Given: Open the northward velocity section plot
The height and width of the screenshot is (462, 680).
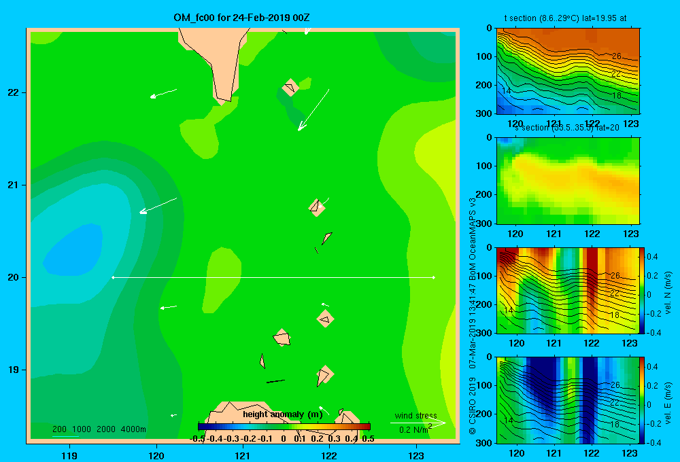Looking at the screenshot, I should pyautogui.click(x=568, y=290).
